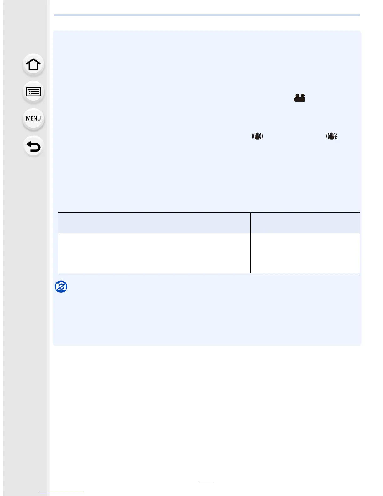The width and height of the screenshot is (383, 496).
Task: Click the blank white area below the panel
Action: (207, 407)
